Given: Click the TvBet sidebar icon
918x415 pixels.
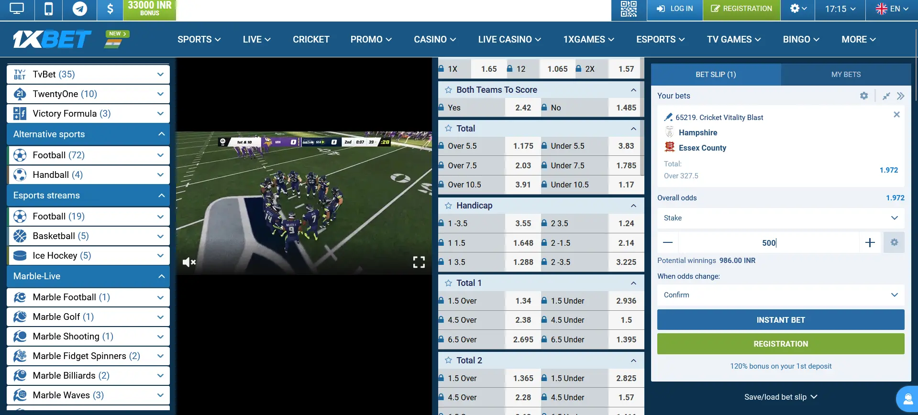Looking at the screenshot, I should [x=20, y=74].
